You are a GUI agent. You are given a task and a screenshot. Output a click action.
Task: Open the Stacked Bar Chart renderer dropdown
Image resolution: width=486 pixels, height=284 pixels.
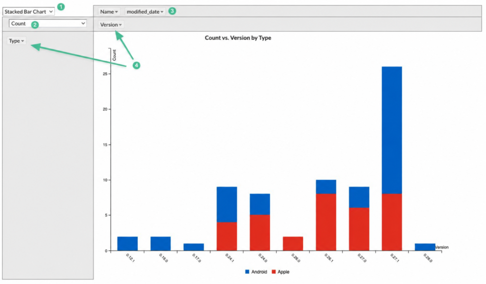(28, 12)
